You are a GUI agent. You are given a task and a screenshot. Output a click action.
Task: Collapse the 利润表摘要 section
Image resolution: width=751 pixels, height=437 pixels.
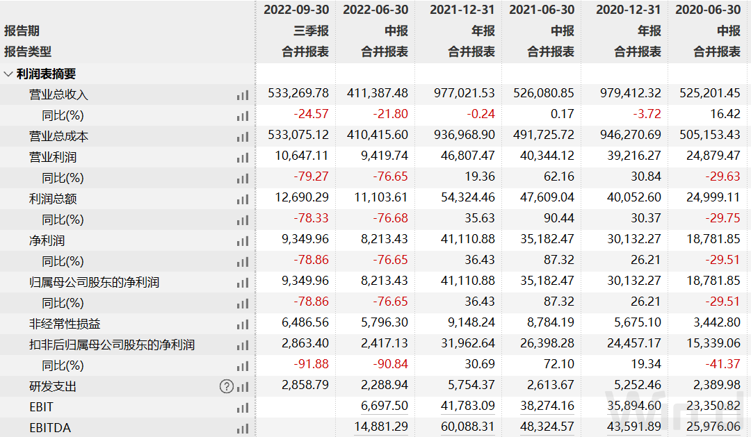click(8, 74)
